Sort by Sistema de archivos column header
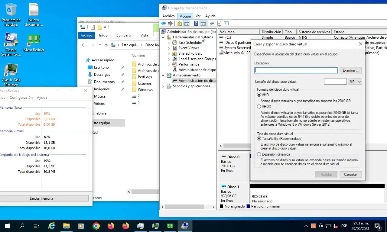The height and width of the screenshot is (232, 387). click(314, 32)
